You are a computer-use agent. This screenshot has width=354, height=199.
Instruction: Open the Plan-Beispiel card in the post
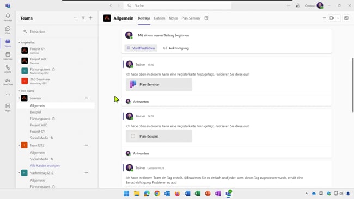(x=158, y=136)
